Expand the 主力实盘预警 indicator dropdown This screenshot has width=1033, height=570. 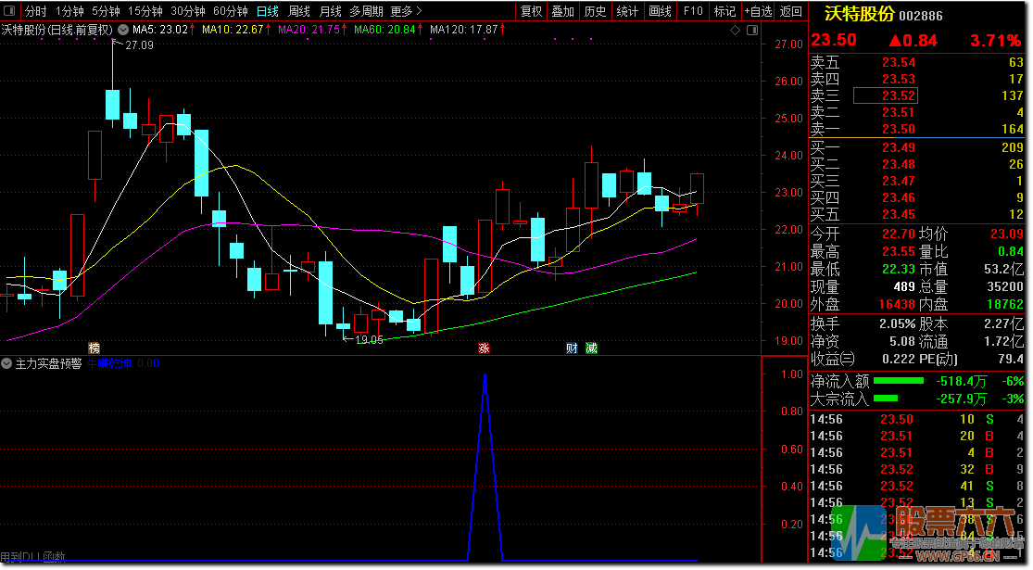pos(7,364)
